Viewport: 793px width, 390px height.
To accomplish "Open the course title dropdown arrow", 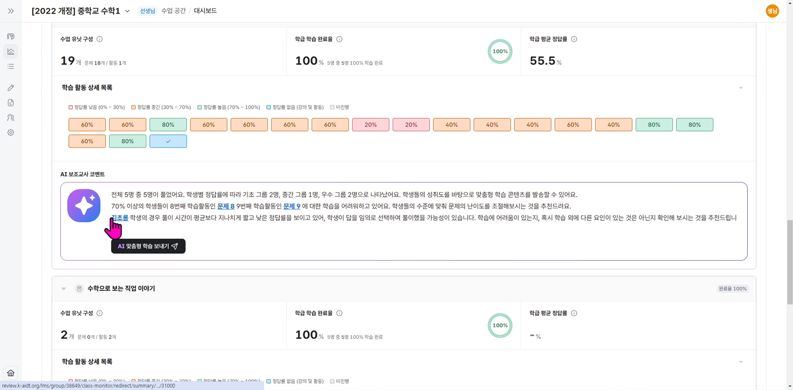I will pyautogui.click(x=127, y=11).
